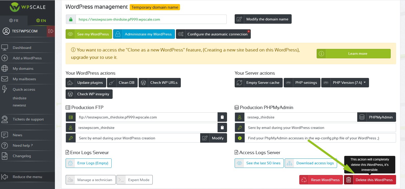The image size is (405, 189).
Task: Switch language to EN
Action: click(41, 21)
